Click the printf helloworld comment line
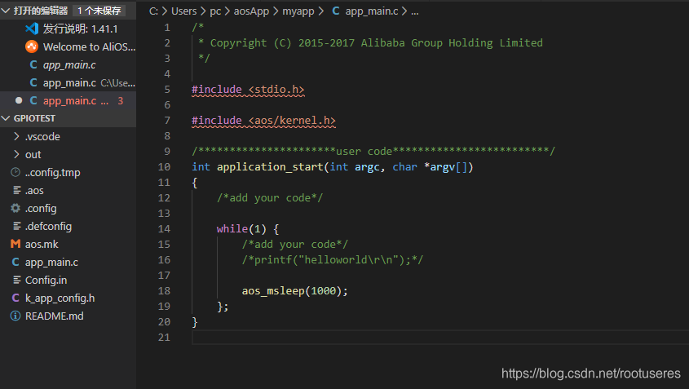Image resolution: width=689 pixels, height=389 pixels. 332,260
